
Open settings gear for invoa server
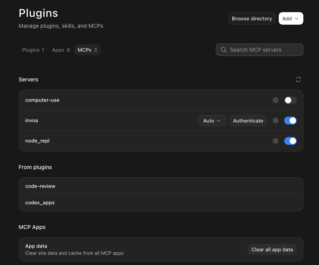[x=276, y=121]
